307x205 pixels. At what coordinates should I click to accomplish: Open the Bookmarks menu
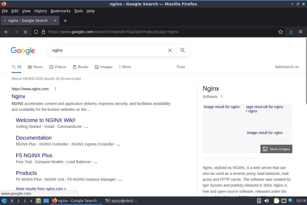tap(60, 11)
